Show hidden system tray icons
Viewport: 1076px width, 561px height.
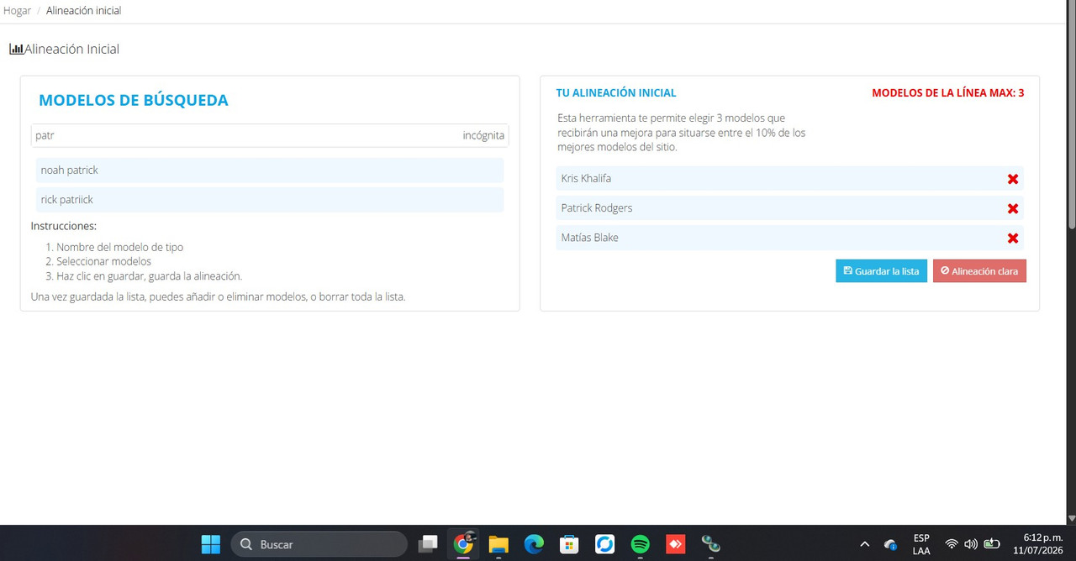point(864,544)
